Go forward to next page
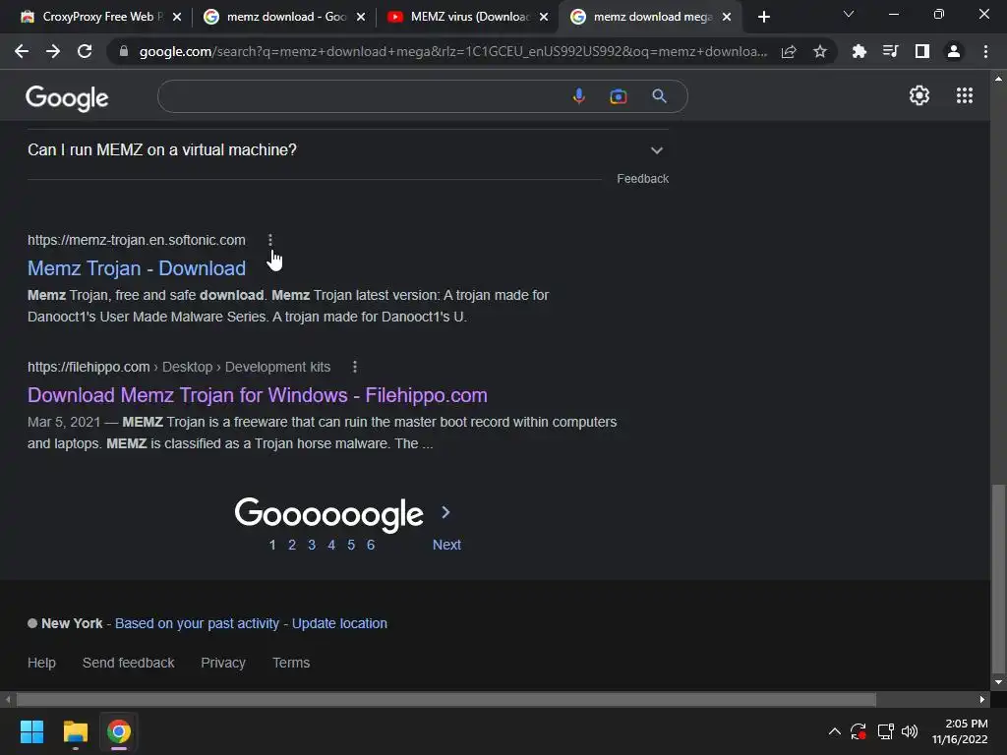The width and height of the screenshot is (1007, 755). click(x=53, y=51)
